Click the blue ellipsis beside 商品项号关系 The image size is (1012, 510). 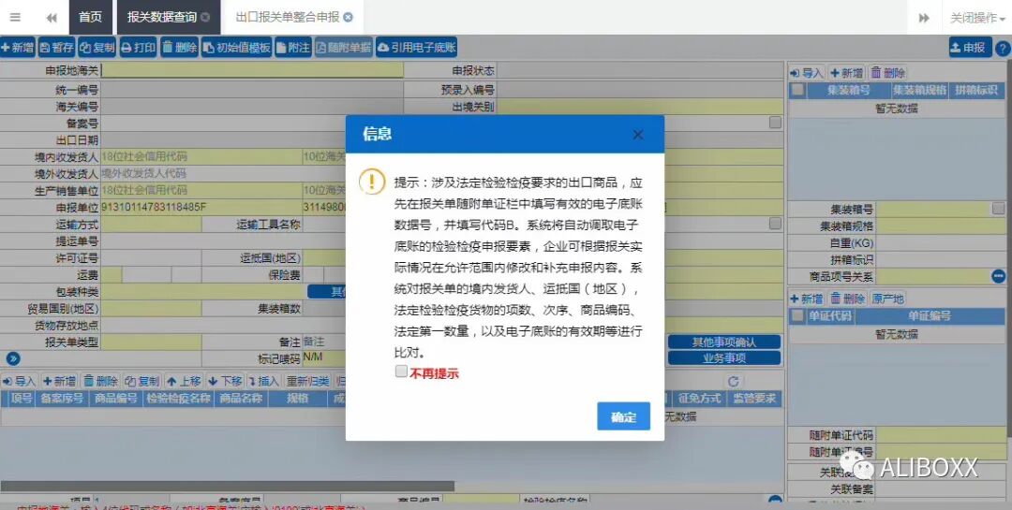(x=998, y=277)
